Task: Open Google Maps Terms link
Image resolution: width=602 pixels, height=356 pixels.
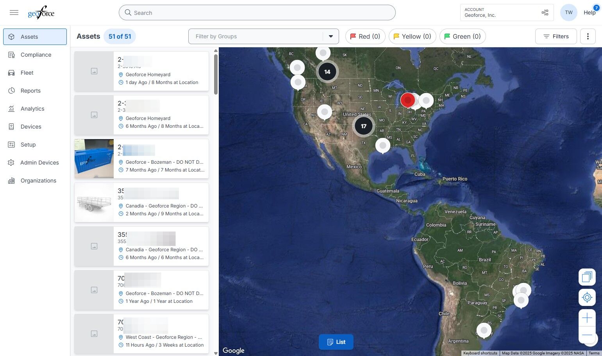Action: point(594,353)
